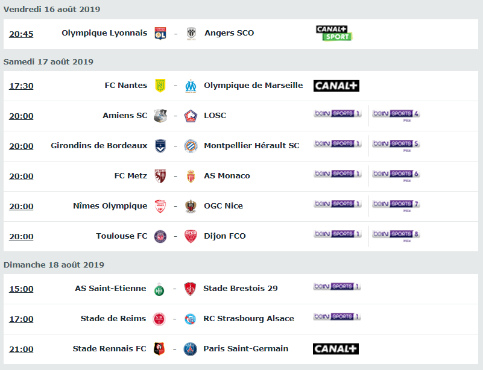The height and width of the screenshot is (370, 483).
Task: Click the Girondins de Bordeaux team name
Action: 99,146
